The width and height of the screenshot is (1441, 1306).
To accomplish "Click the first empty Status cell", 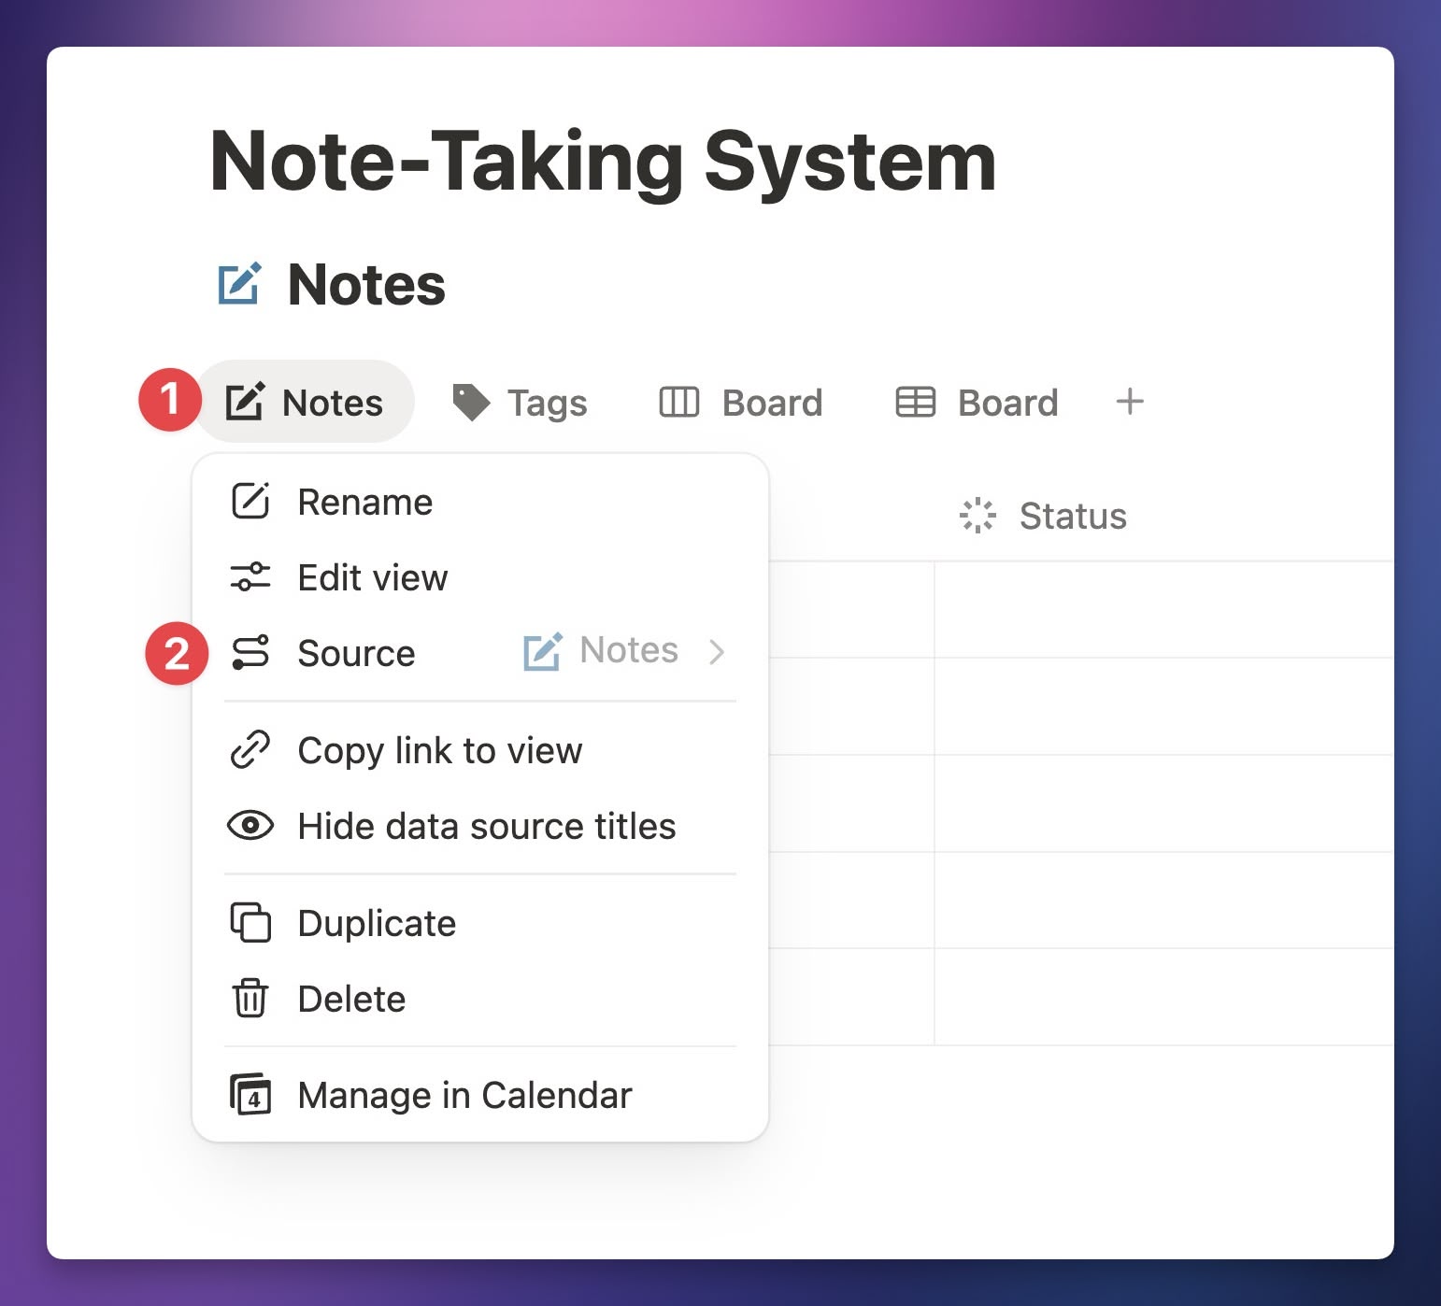I will tap(1163, 610).
